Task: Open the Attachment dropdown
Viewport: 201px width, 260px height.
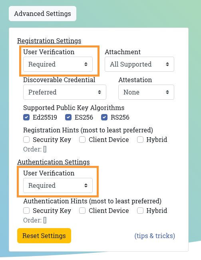Action: tap(139, 64)
